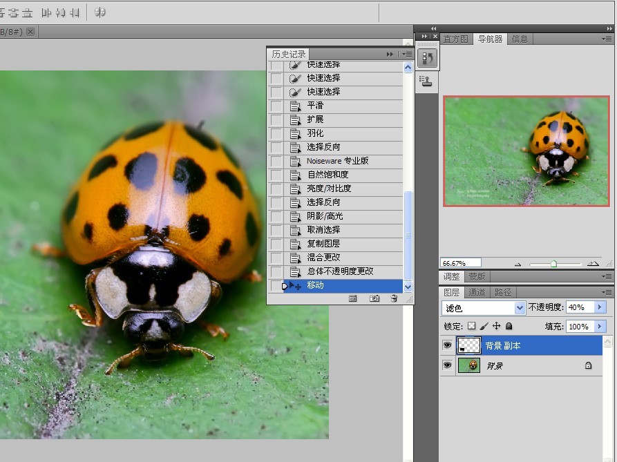The height and width of the screenshot is (462, 617).
Task: Open the 不透明度 opacity slider arrow
Action: [x=599, y=307]
